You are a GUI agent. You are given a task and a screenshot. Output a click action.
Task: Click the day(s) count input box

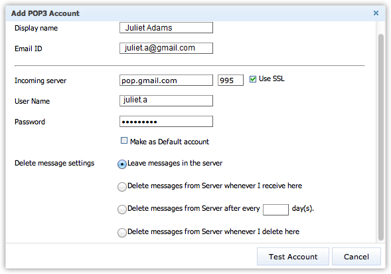point(275,209)
